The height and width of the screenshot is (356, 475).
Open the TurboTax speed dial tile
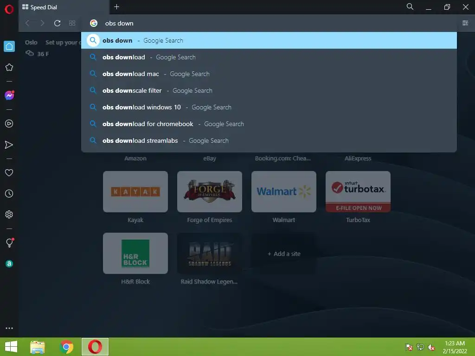pyautogui.click(x=358, y=191)
